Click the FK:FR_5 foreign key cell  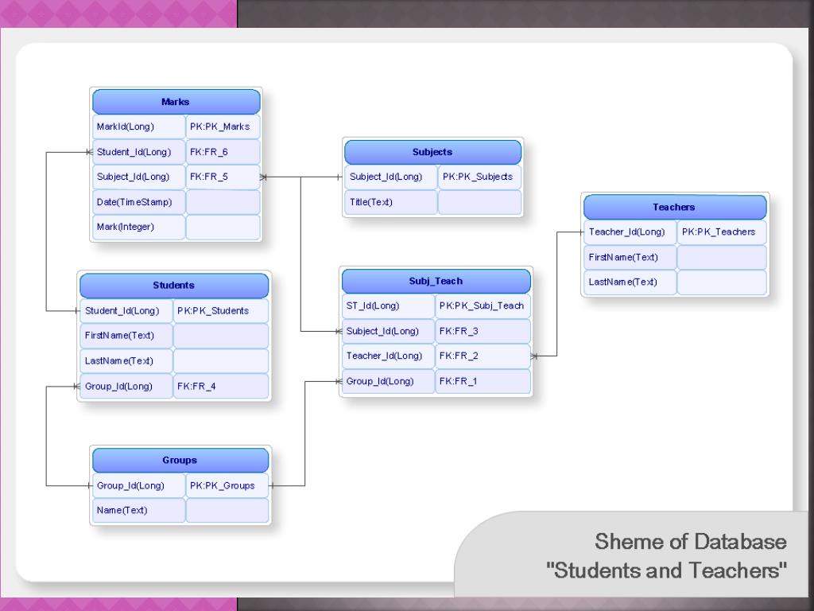[223, 177]
